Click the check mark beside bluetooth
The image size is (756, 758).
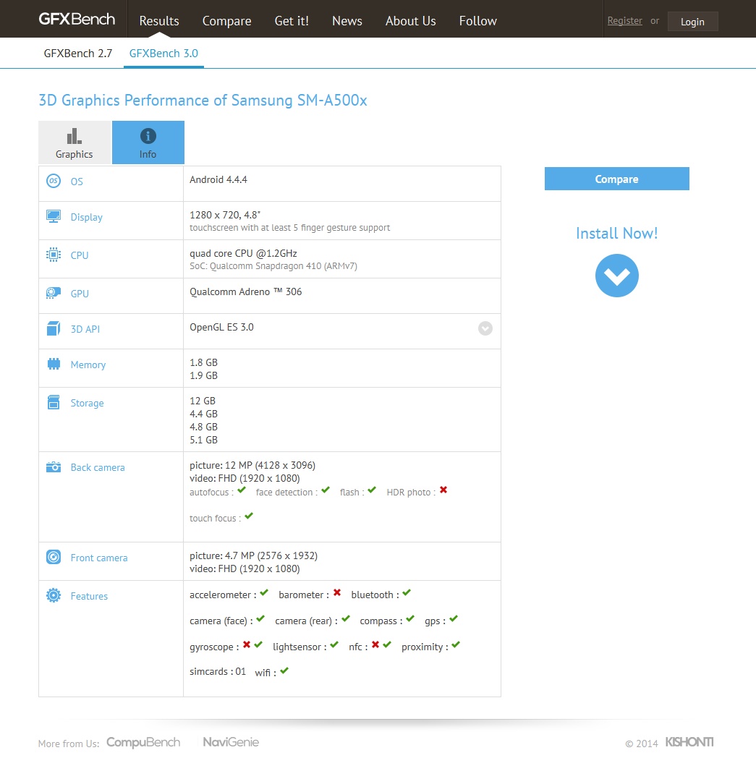[x=407, y=592]
